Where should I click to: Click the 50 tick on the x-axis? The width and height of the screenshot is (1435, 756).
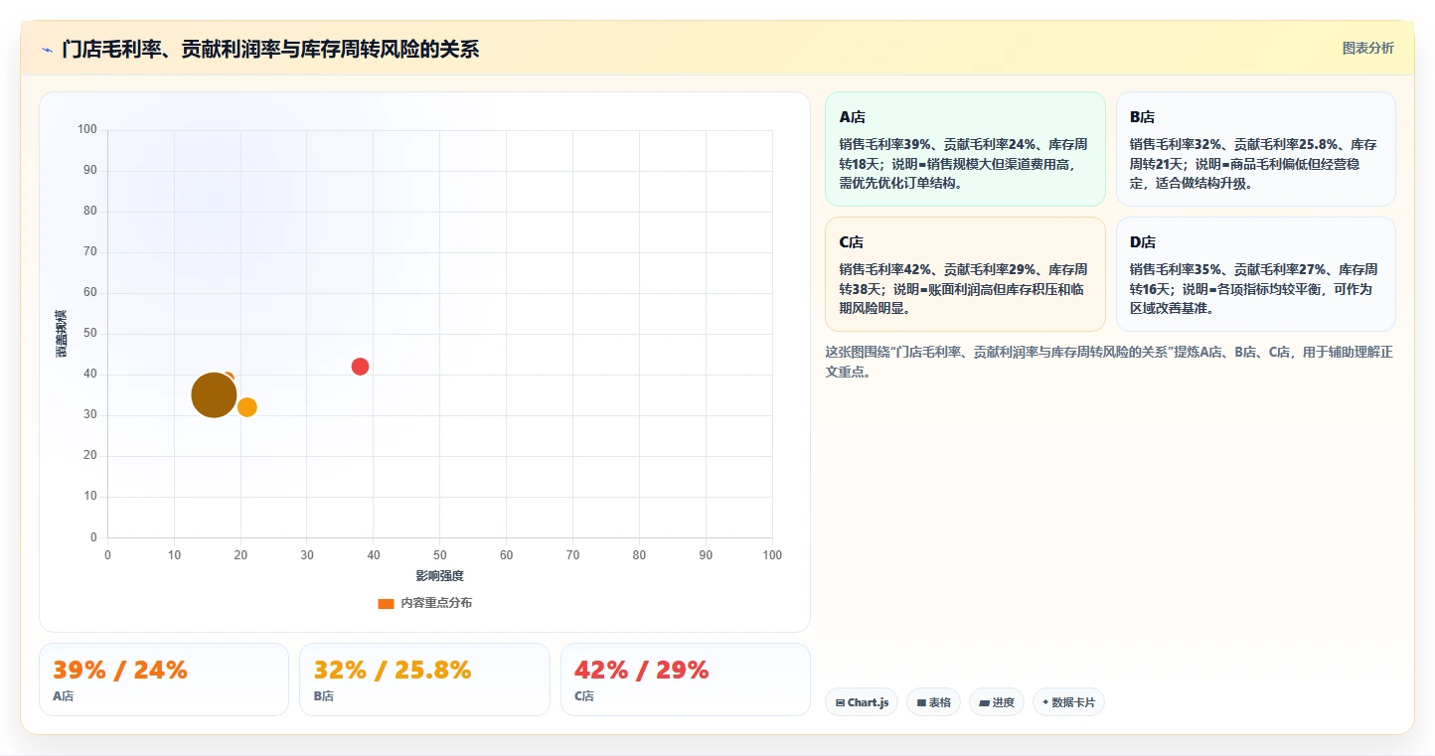440,555
